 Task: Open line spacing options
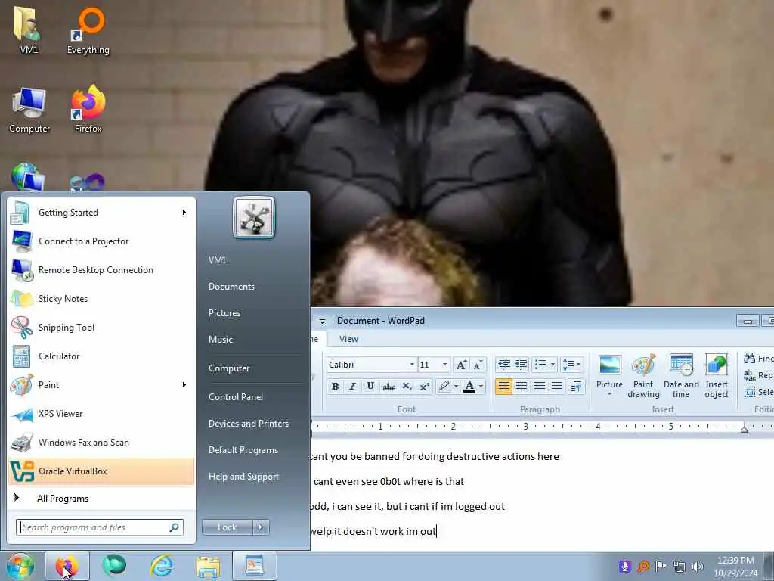point(571,365)
